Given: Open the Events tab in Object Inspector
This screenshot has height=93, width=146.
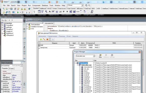Looking at the screenshot, I should click(x=11, y=69).
